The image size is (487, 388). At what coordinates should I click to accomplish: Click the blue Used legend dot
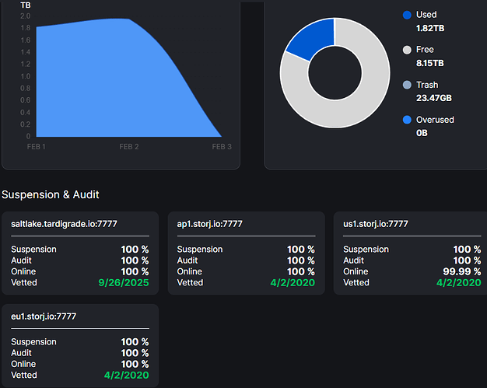406,15
